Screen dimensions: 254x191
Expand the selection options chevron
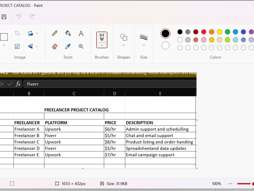[x=4, y=45]
